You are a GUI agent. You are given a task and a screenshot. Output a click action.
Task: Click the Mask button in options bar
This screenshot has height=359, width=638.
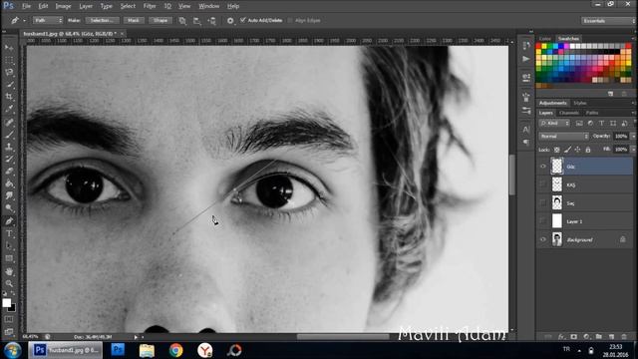tap(134, 20)
